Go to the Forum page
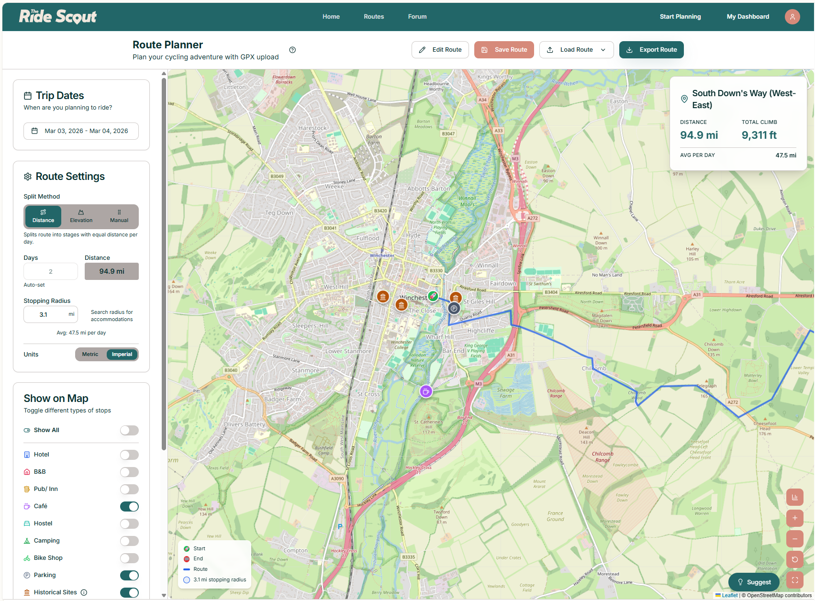 point(417,17)
